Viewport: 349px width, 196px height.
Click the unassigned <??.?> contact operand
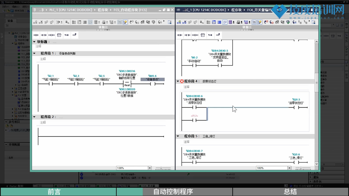[194, 116]
